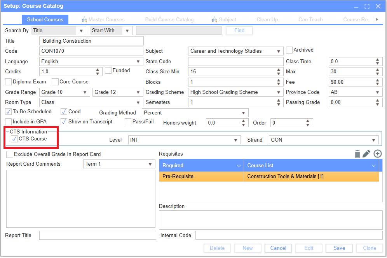Toggle the Coed checkbox
Viewport: 387px width, 258px height.
[x=64, y=112]
